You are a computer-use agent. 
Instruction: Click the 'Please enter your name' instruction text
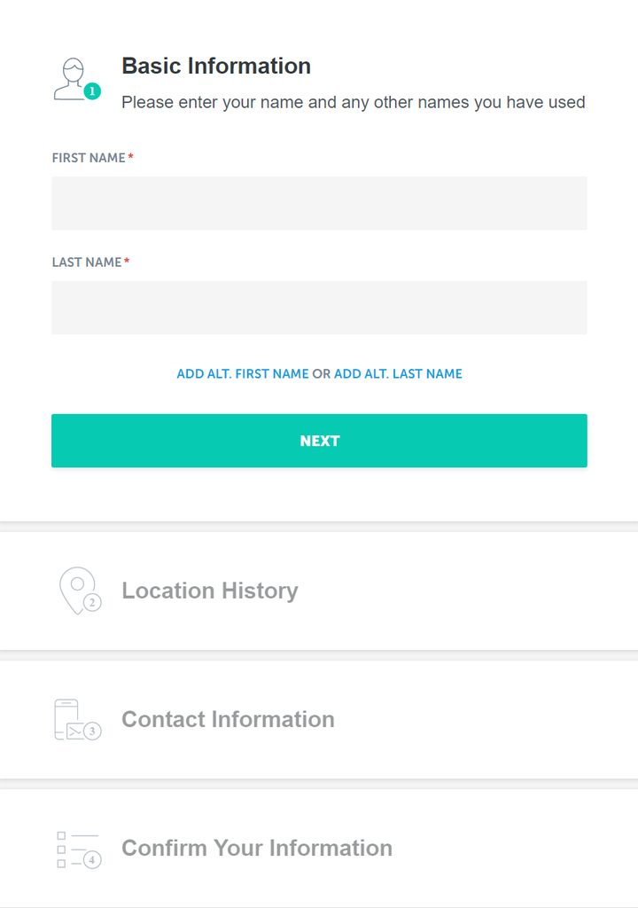pos(354,103)
